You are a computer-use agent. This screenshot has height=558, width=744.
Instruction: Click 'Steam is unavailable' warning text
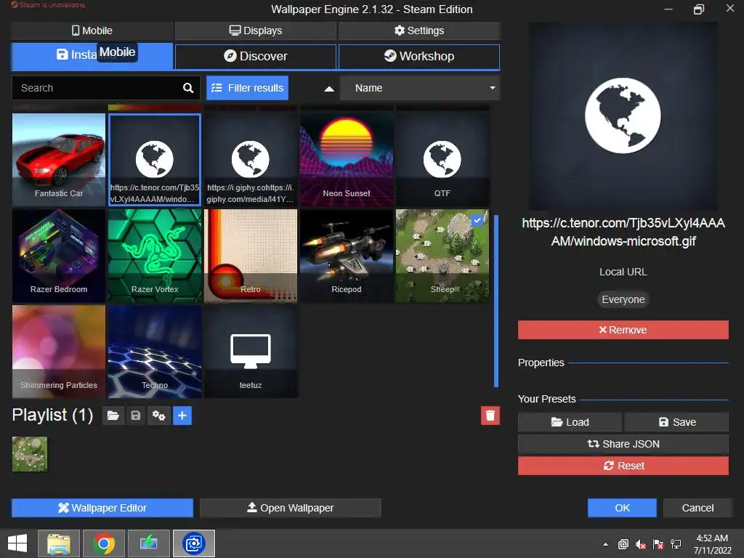pos(48,5)
